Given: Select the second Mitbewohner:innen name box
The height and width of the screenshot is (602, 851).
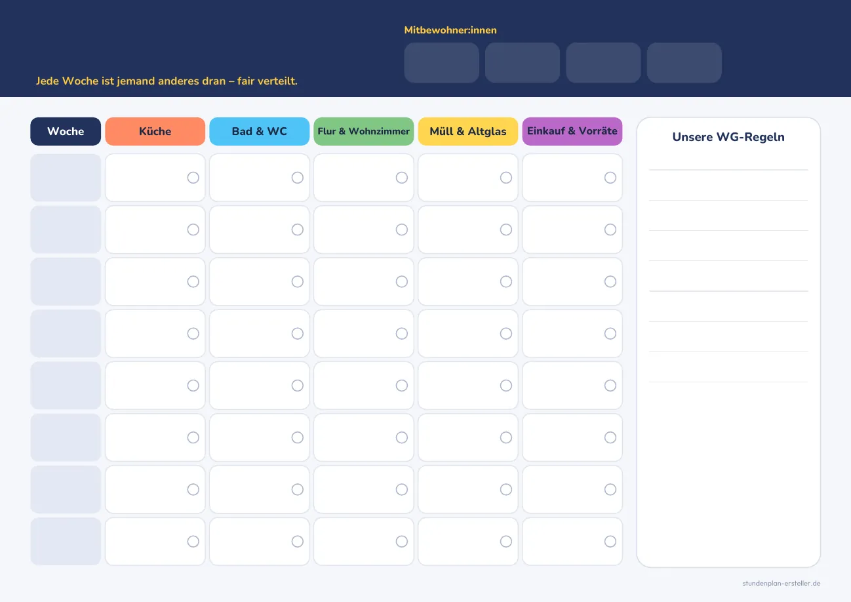Looking at the screenshot, I should pyautogui.click(x=523, y=63).
